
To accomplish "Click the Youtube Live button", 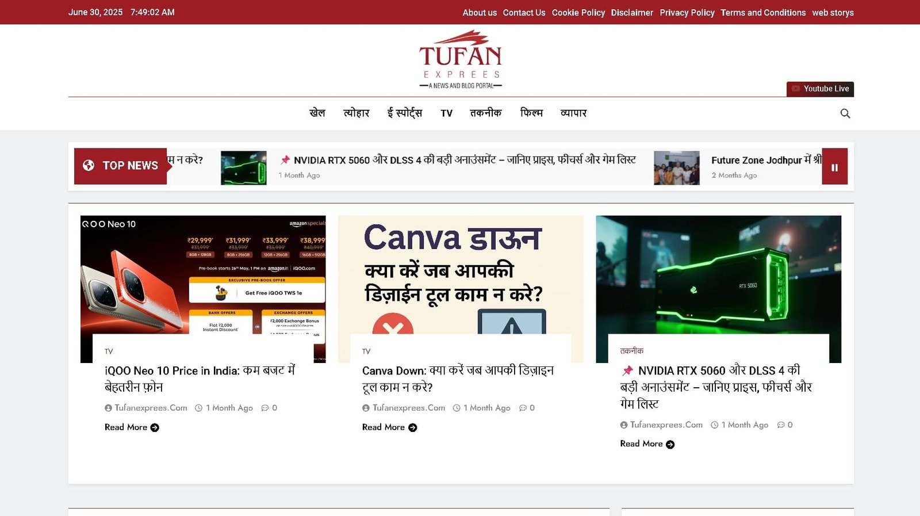I will click(x=820, y=89).
